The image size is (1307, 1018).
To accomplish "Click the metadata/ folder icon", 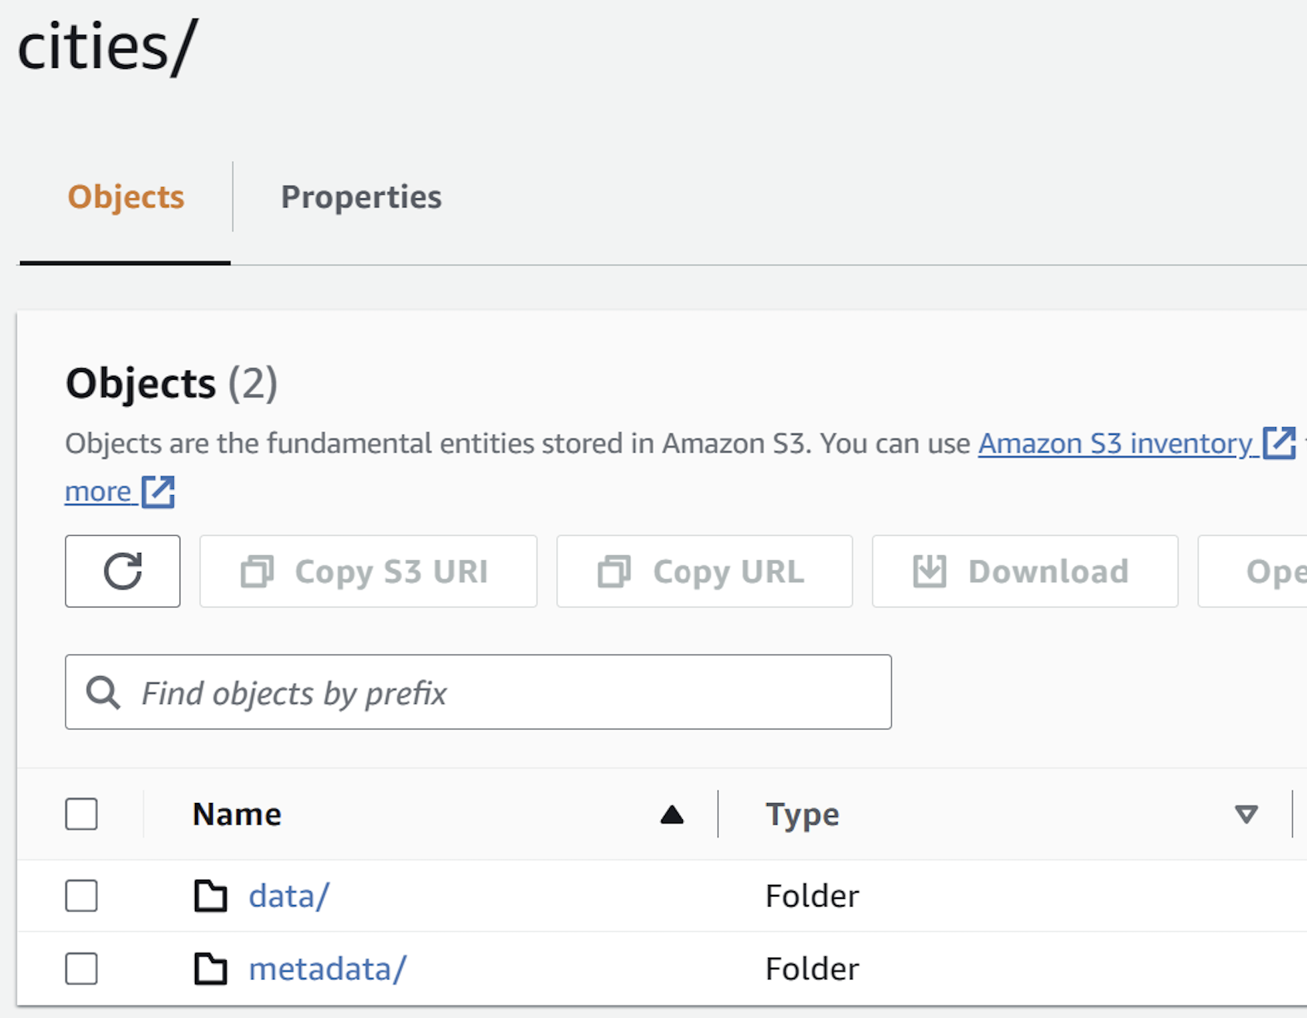I will pos(210,968).
